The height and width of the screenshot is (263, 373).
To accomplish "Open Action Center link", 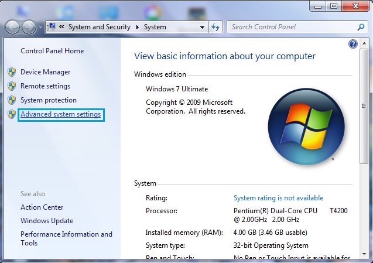I will point(42,207).
